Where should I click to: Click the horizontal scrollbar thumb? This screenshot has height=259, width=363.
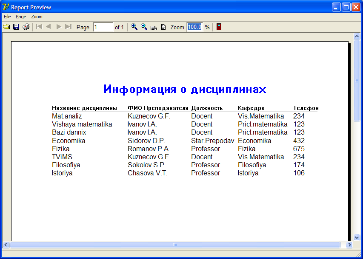click(175, 245)
